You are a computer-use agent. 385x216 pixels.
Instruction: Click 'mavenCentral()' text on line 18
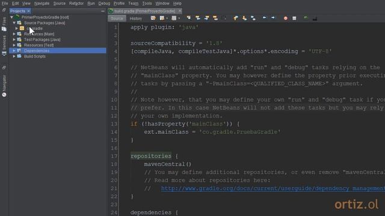point(168,164)
